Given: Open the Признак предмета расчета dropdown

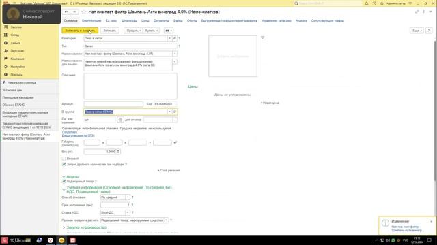Looking at the screenshot, I should (x=167, y=220).
